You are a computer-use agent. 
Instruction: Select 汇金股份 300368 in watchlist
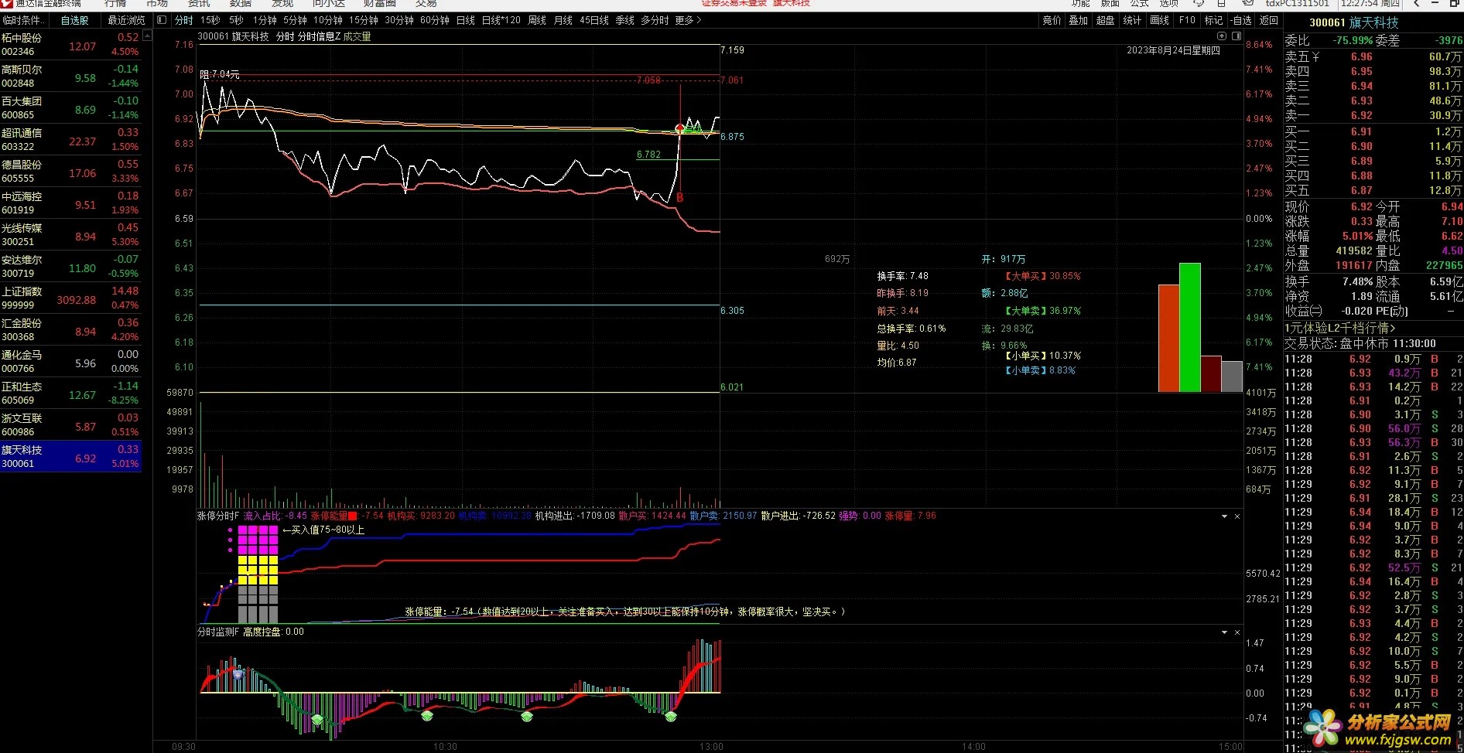pos(71,330)
